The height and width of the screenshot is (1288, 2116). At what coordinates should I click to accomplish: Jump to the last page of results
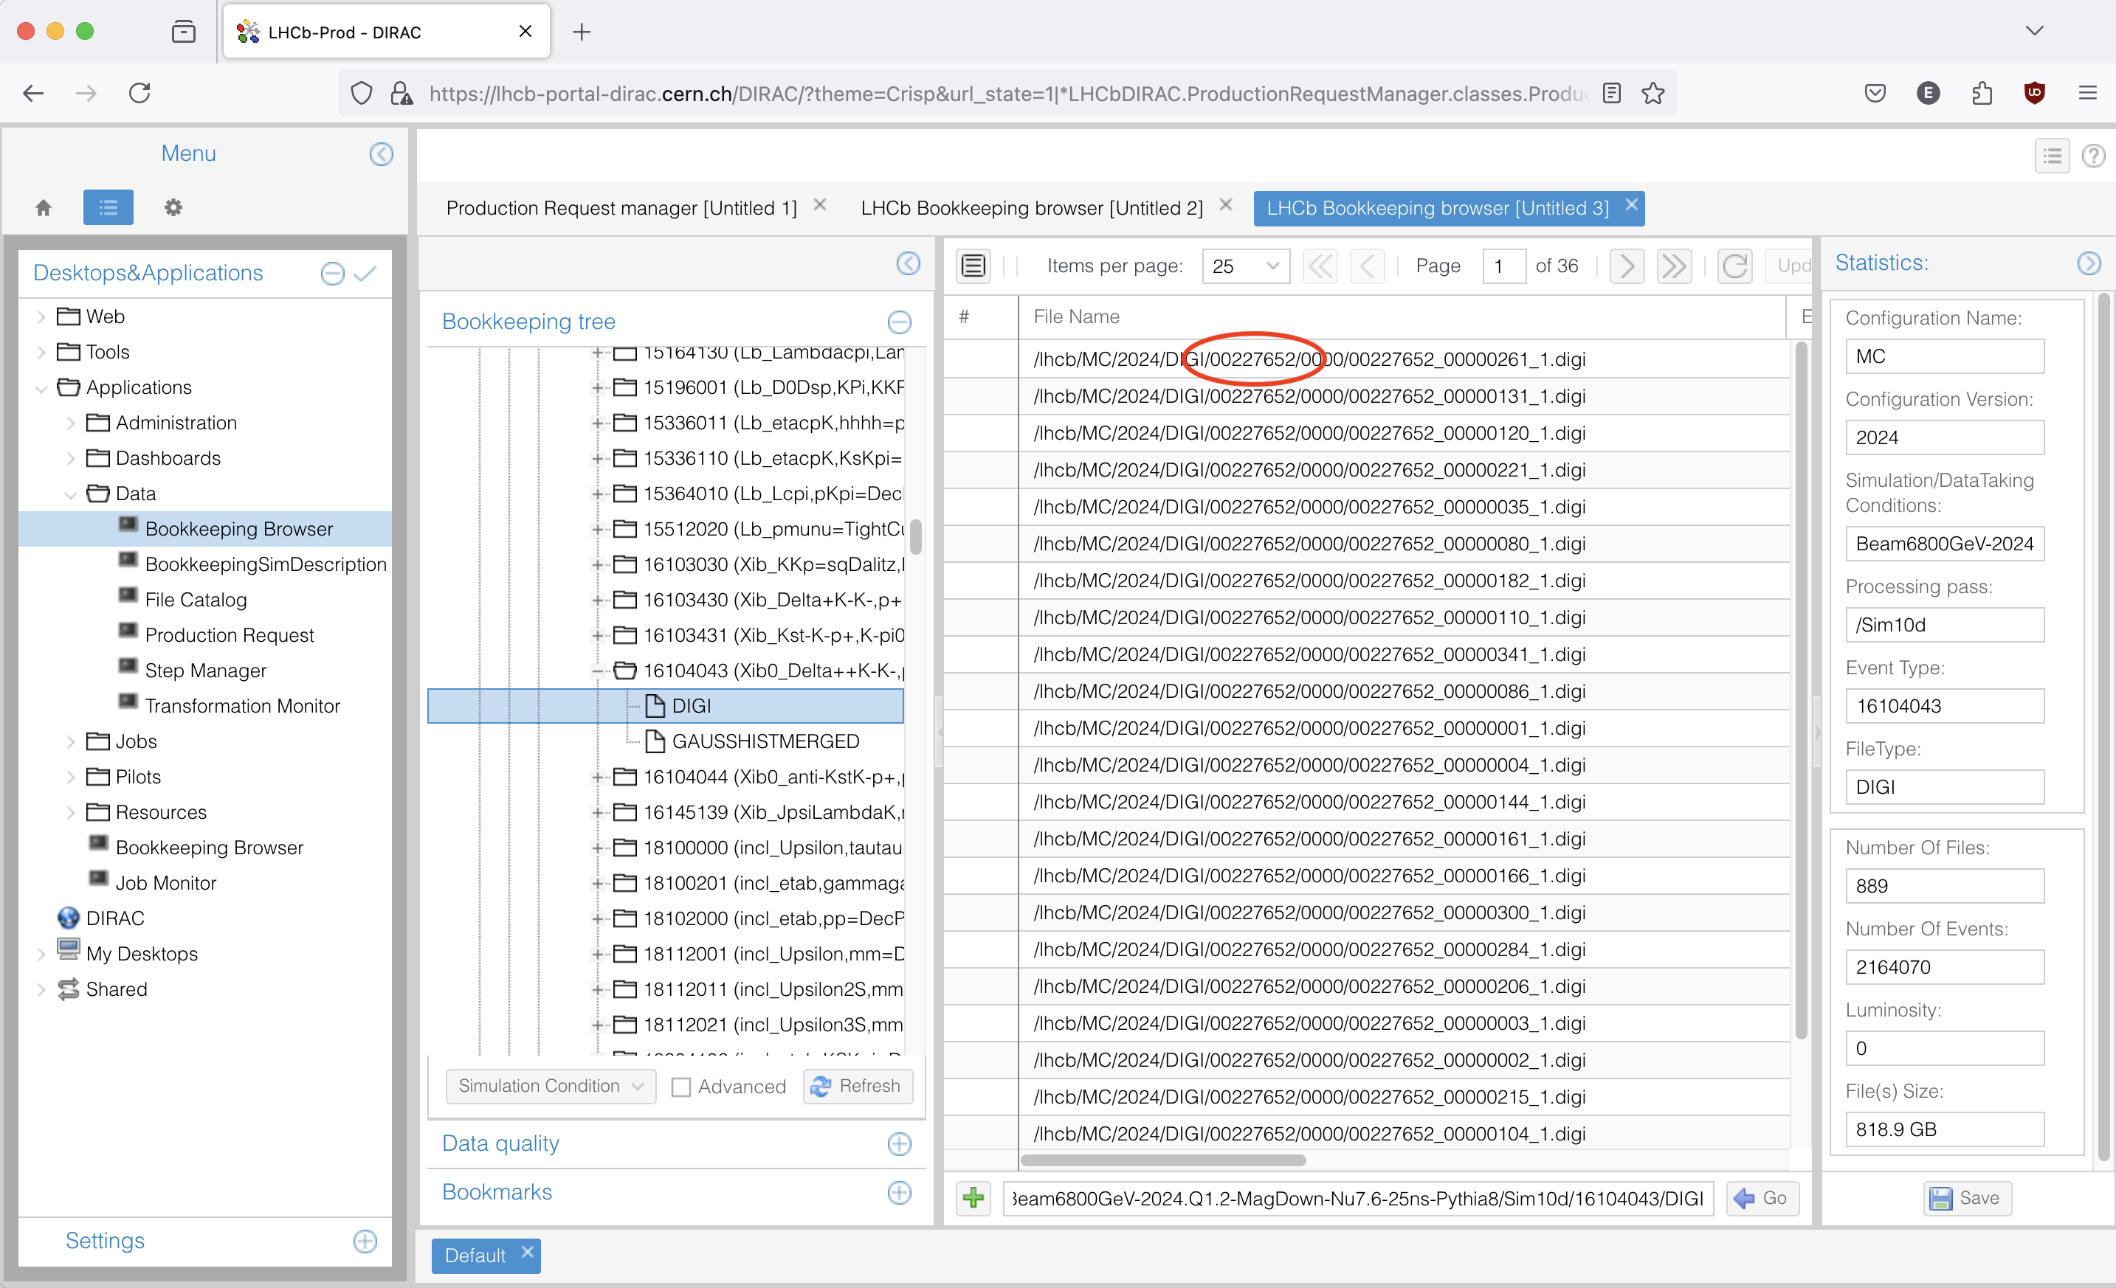coord(1674,266)
